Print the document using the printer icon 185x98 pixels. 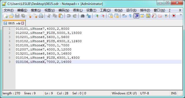pos(41,16)
